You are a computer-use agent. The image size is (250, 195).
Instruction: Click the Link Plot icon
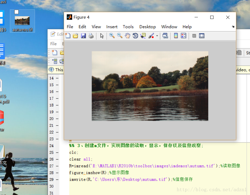[165, 36]
